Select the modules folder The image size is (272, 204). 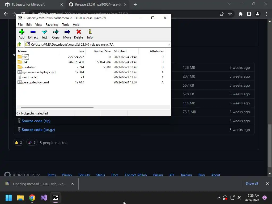coord(26,67)
